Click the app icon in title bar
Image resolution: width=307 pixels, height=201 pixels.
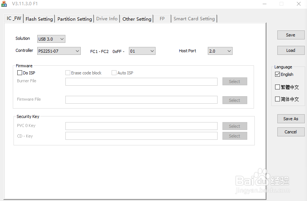(4, 3)
